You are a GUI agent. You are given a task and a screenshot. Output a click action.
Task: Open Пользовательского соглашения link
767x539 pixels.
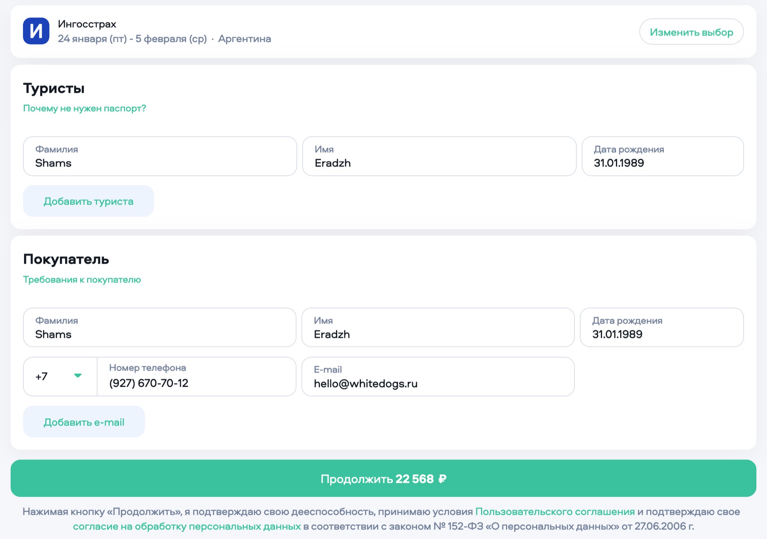[x=555, y=512]
